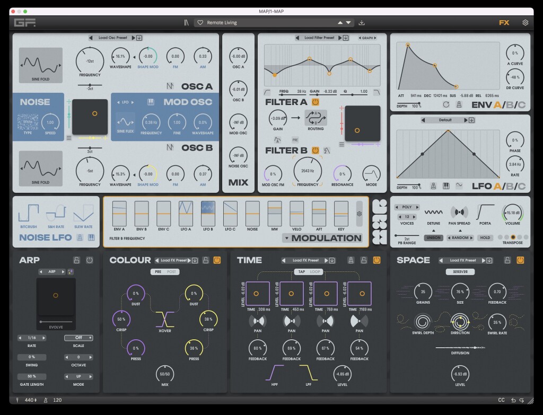The height and width of the screenshot is (415, 543).
Task: Toggle Filter A power button
Action: [316, 102]
